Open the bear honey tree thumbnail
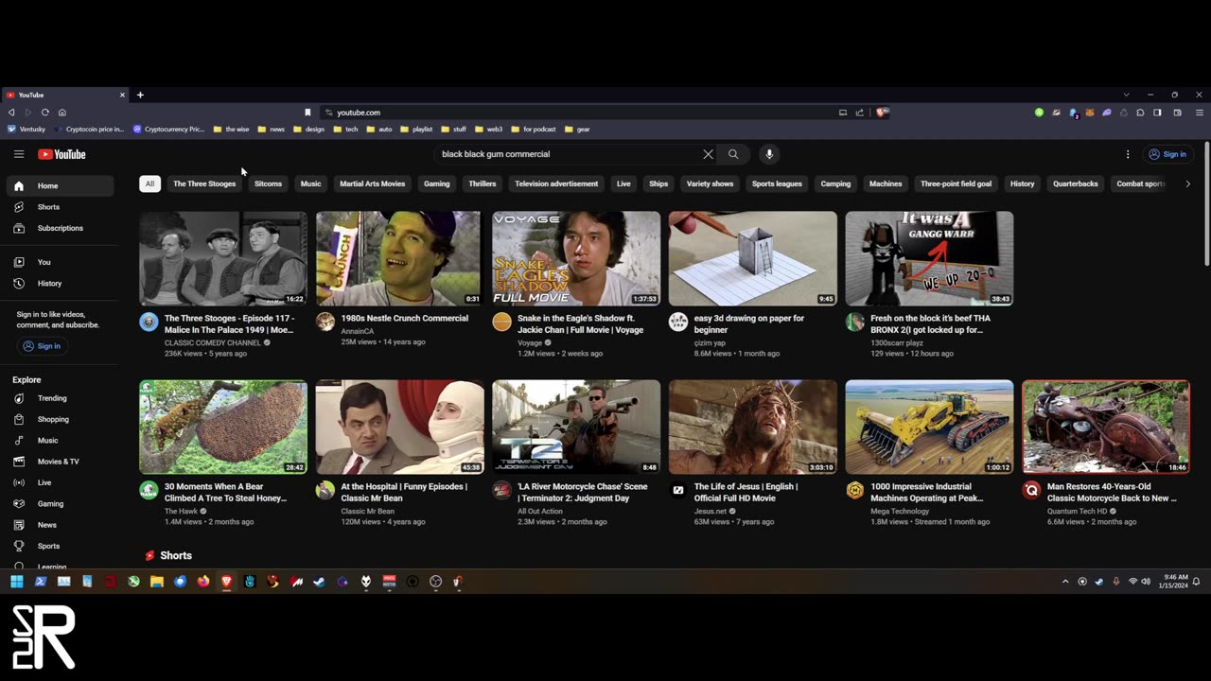The width and height of the screenshot is (1211, 681). click(223, 427)
